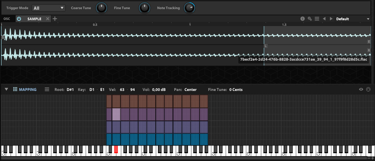Click the red highlighted D#1 piano key

coord(116,149)
